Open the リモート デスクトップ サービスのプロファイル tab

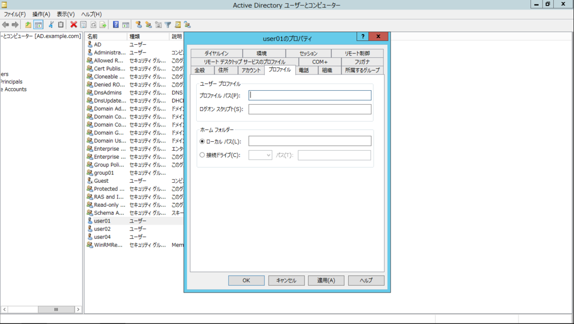coord(244,62)
